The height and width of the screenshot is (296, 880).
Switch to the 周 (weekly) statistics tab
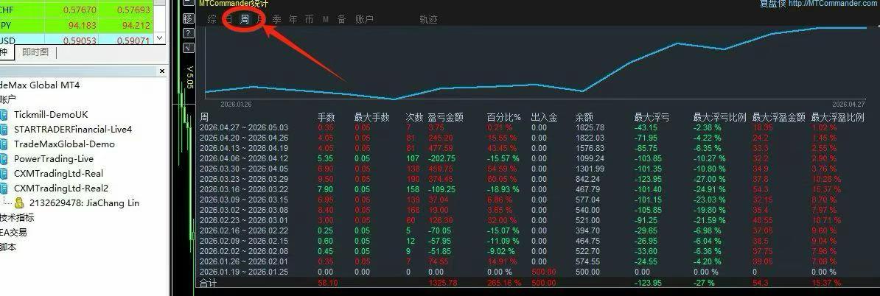click(x=245, y=19)
